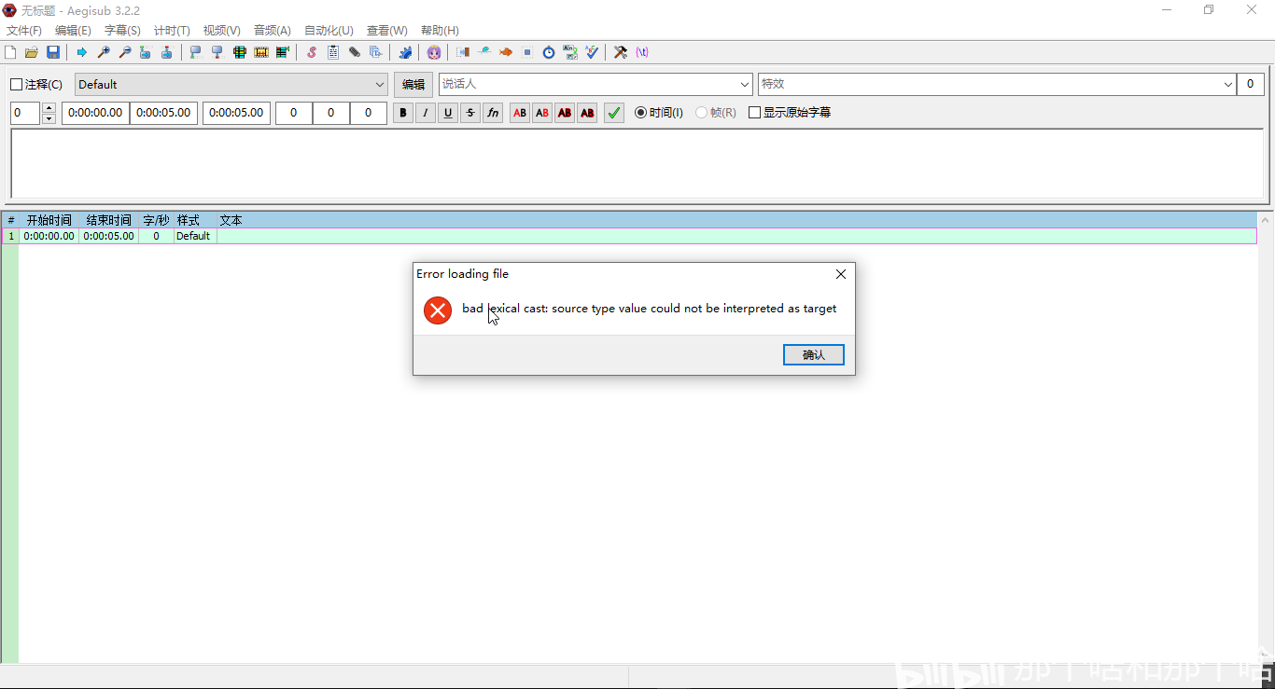Click the Zoom in magnifier icon
1275x689 pixels.
click(104, 52)
